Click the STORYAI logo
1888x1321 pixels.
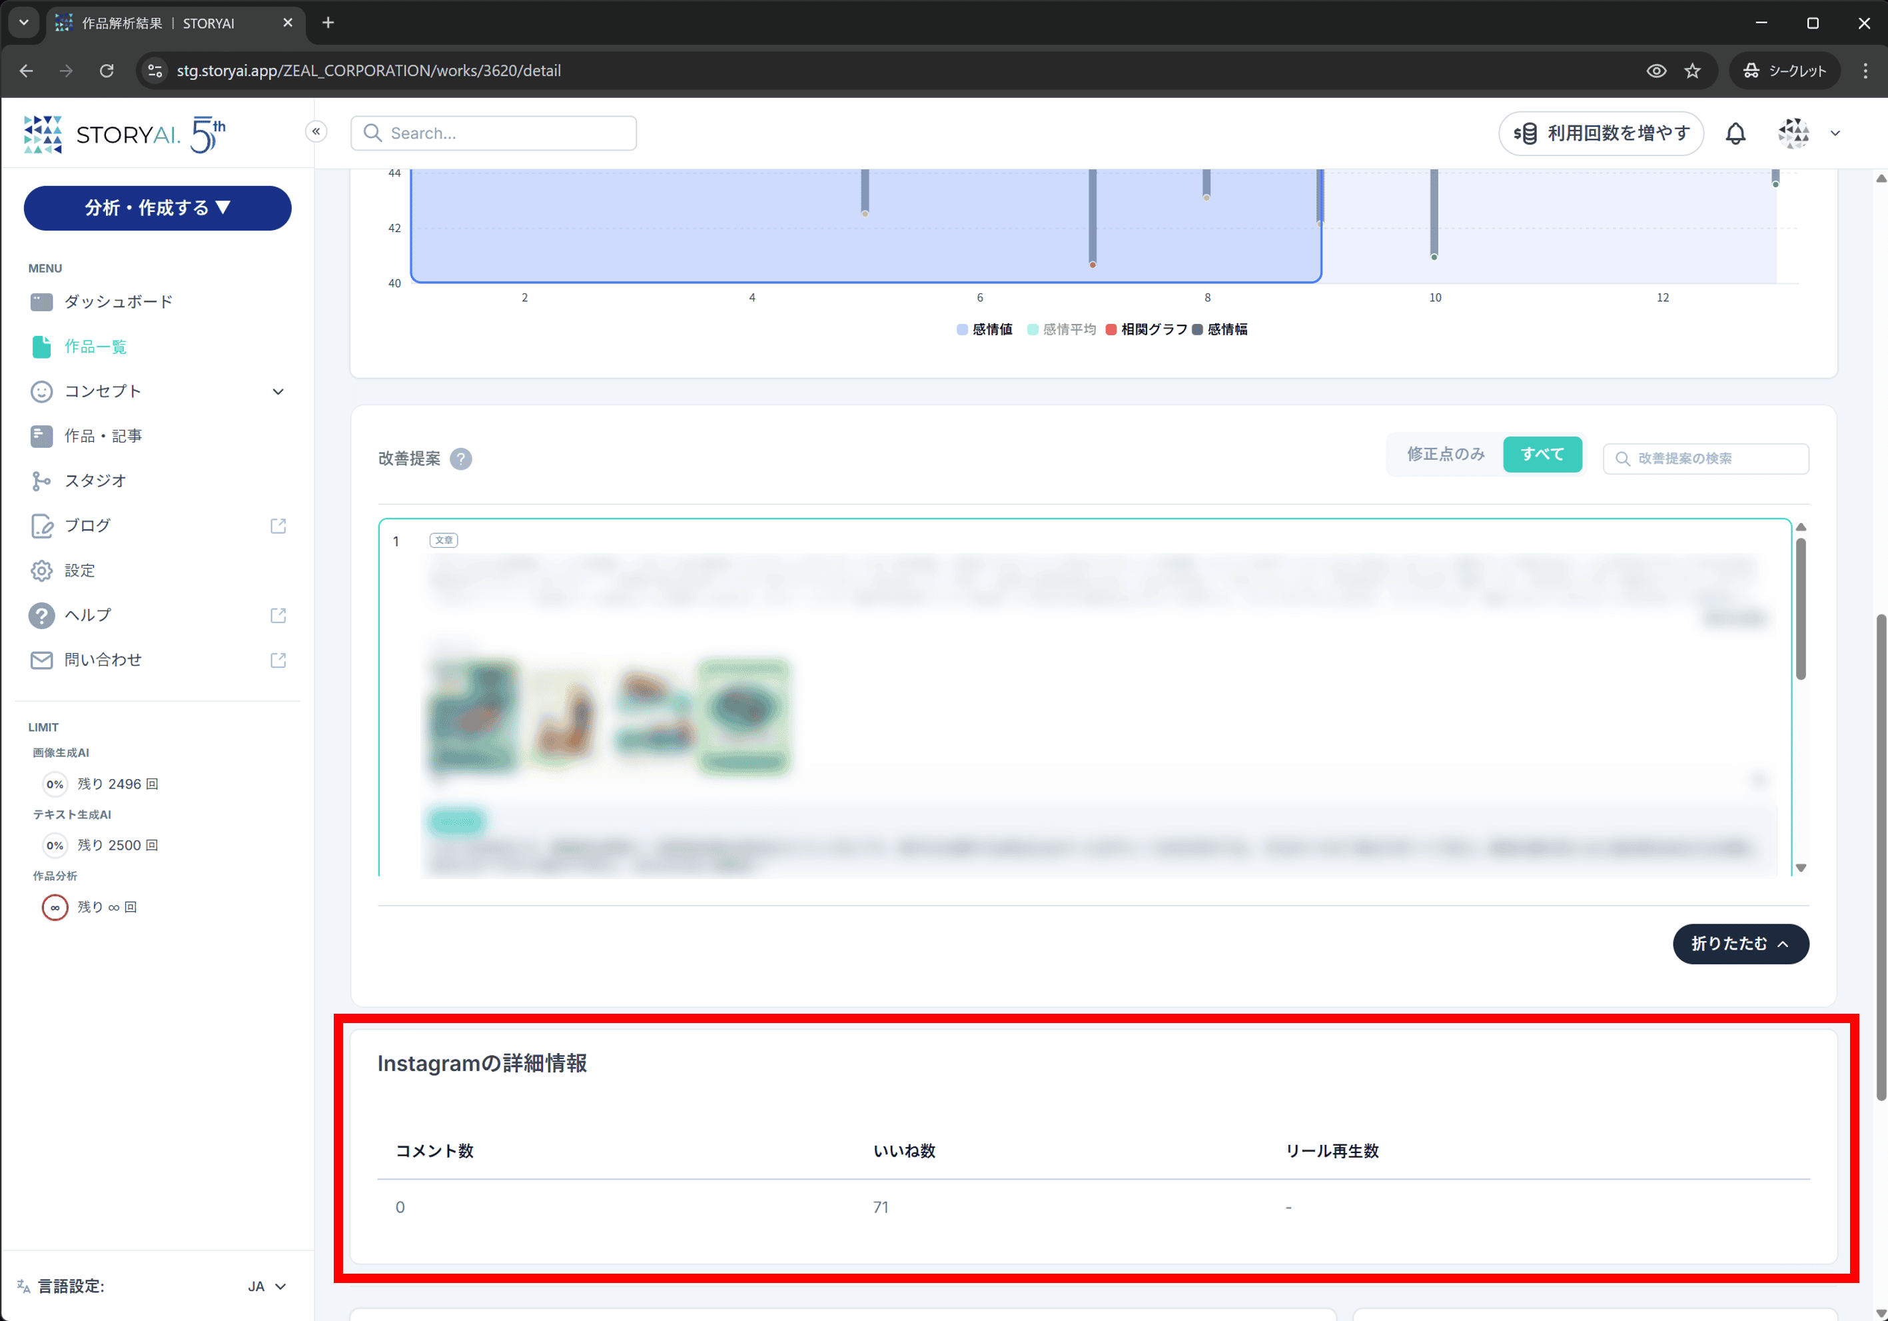pos(125,134)
